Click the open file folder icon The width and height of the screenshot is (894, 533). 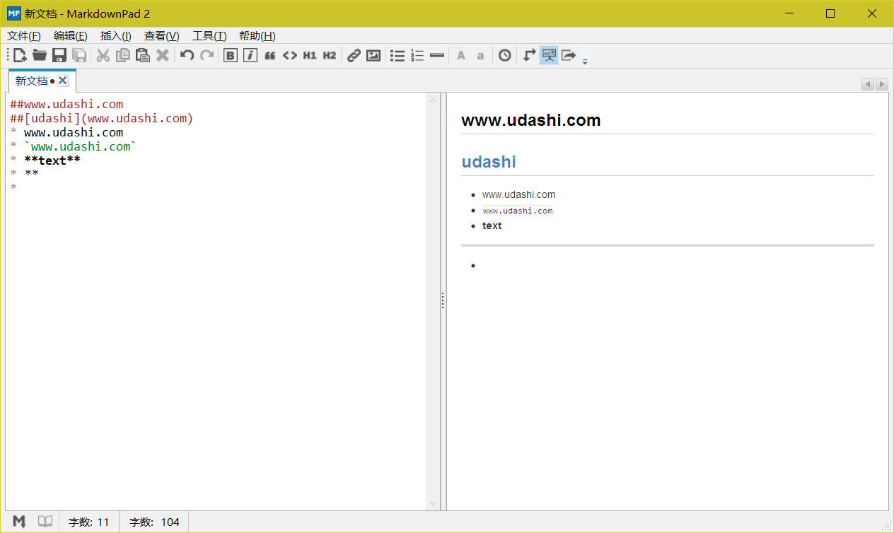[40, 55]
